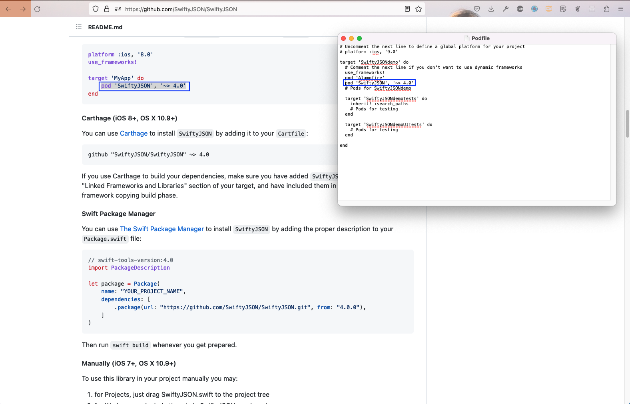Image resolution: width=630 pixels, height=404 pixels.
Task: Click the import PackageDescription code line
Action: pos(129,268)
